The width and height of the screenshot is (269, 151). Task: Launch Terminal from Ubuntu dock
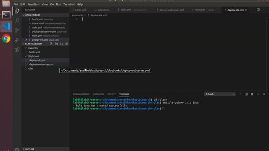tap(6, 15)
